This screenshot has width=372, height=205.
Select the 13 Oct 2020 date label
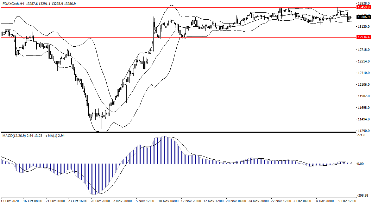coord(10,201)
